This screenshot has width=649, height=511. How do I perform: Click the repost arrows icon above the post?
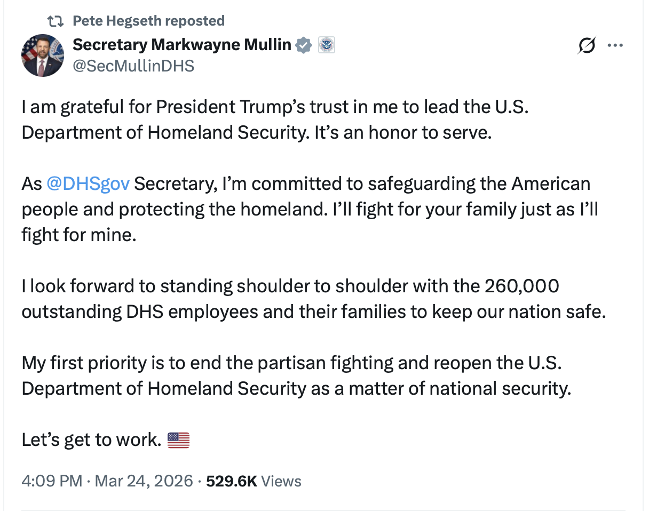pos(54,21)
